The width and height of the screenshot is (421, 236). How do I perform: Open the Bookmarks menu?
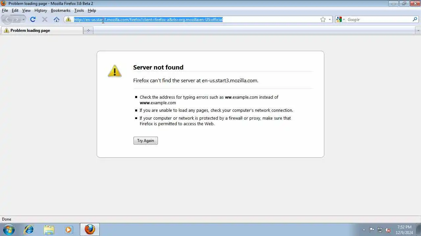pos(61,10)
